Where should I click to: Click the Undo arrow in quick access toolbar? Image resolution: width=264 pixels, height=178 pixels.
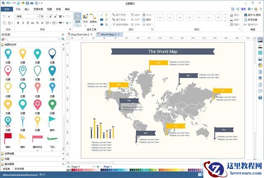(8, 3)
